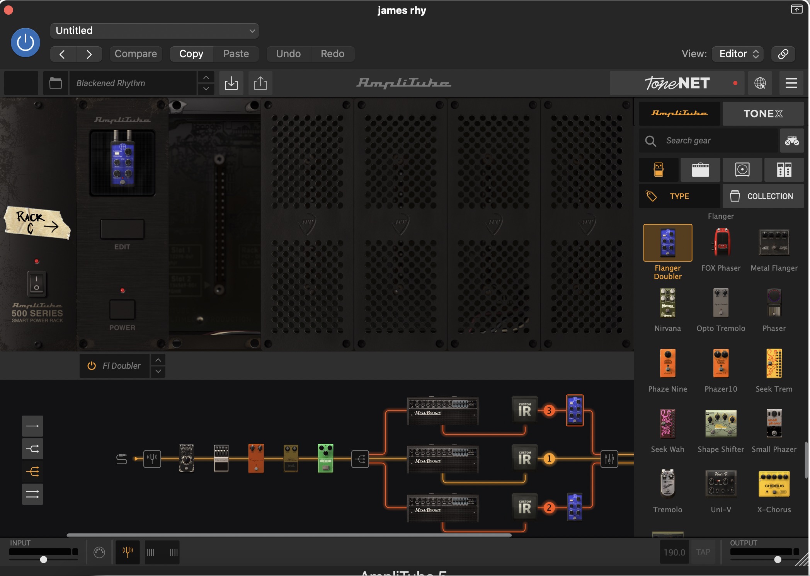Toggle Fl Doubler power on/off

pyautogui.click(x=92, y=366)
